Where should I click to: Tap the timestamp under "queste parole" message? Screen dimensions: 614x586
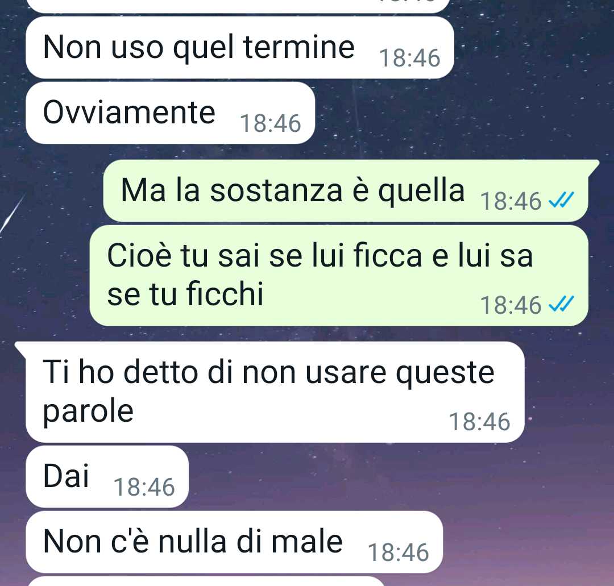click(479, 422)
